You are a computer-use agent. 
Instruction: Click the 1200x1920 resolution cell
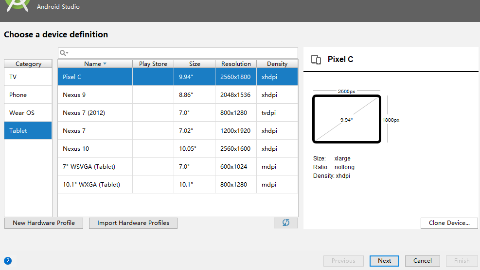[x=236, y=130]
